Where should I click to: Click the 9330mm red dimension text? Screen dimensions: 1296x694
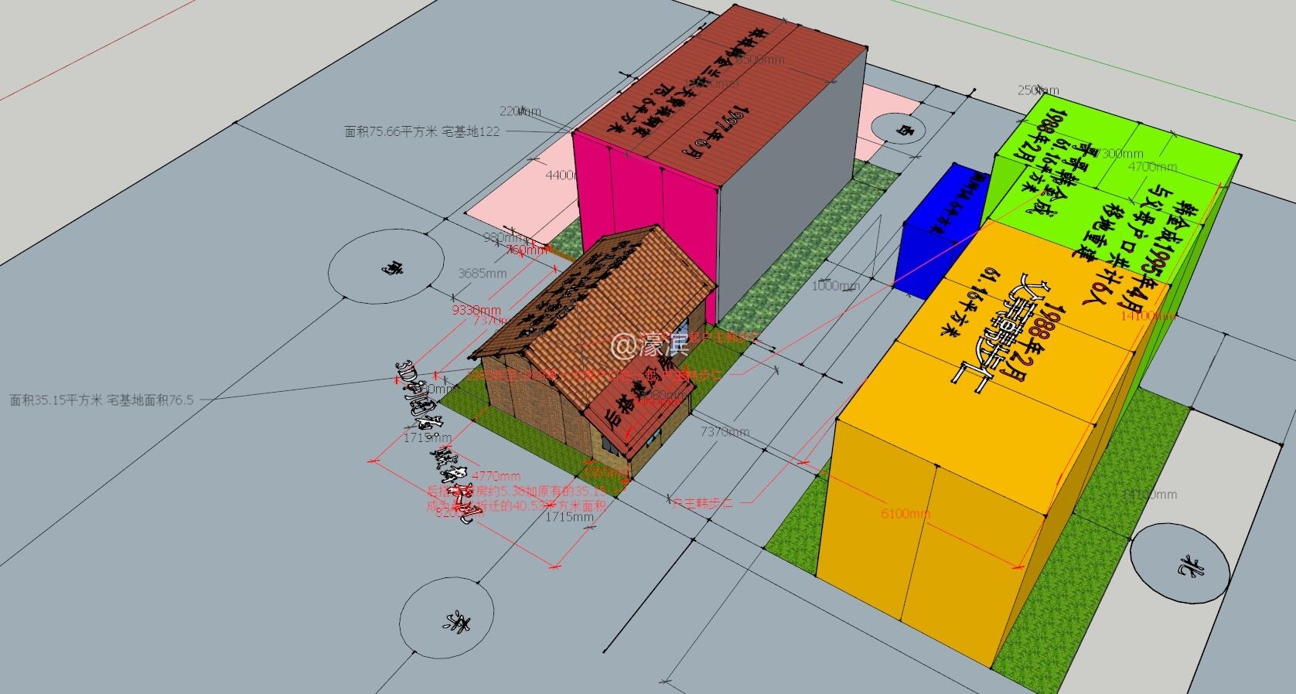coord(476,311)
